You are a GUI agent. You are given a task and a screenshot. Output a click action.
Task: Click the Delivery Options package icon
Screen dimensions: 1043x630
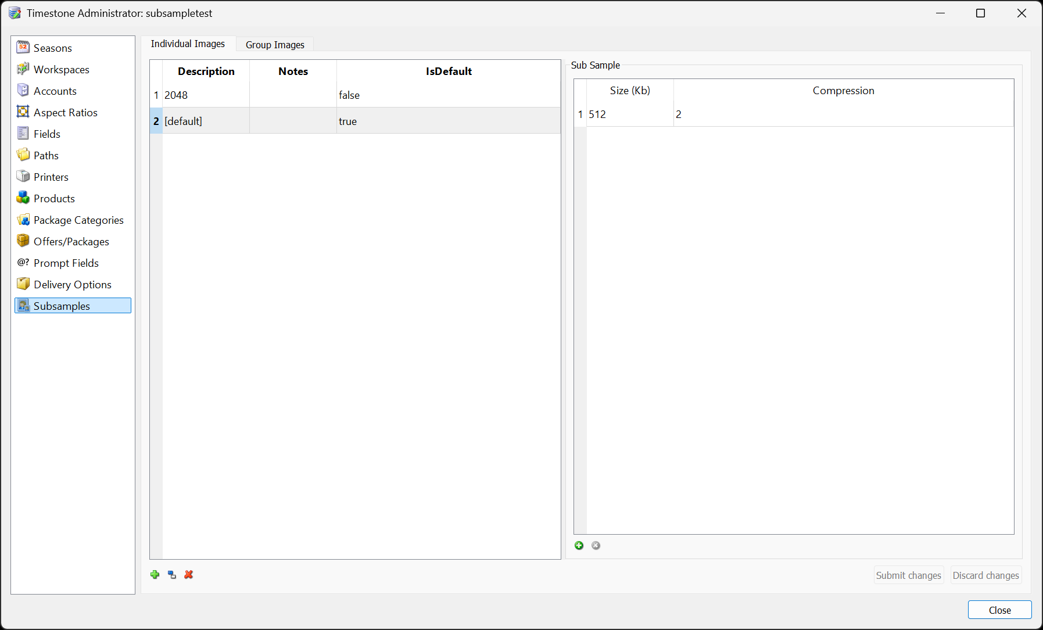coord(23,284)
